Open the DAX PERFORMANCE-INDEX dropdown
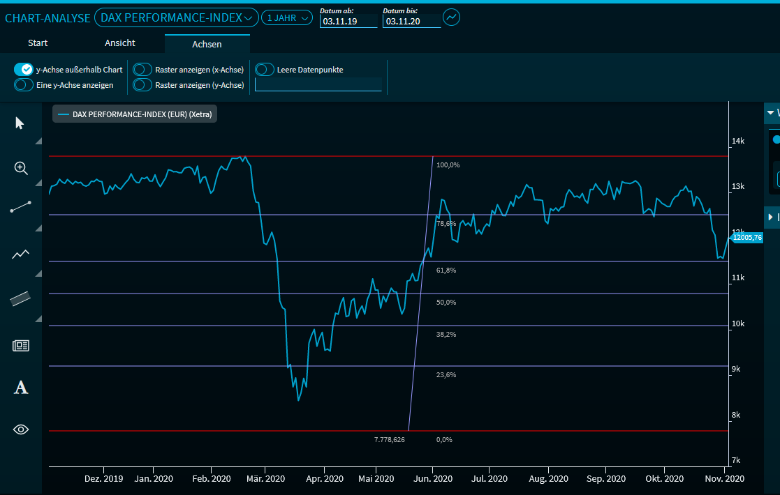 [175, 17]
